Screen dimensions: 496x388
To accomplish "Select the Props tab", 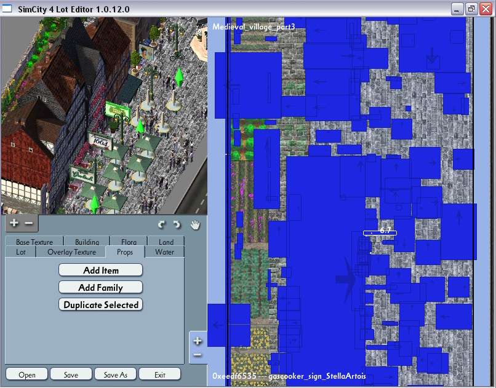I will [125, 252].
